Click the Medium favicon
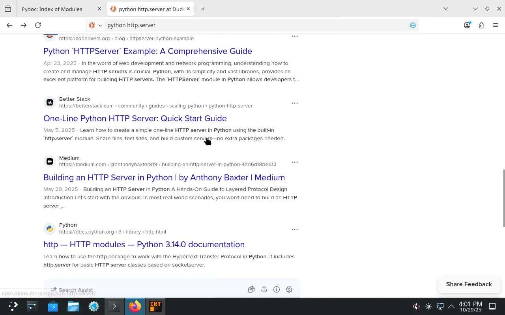 coord(50,161)
